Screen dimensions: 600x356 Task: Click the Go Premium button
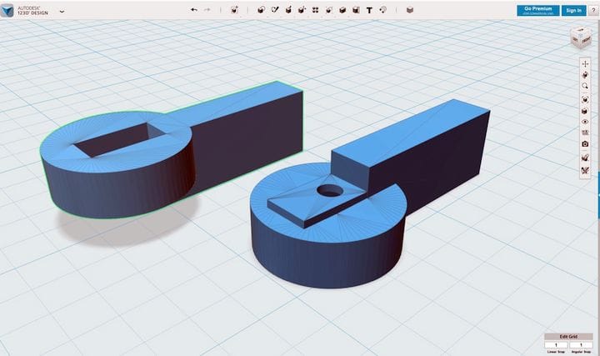(537, 10)
